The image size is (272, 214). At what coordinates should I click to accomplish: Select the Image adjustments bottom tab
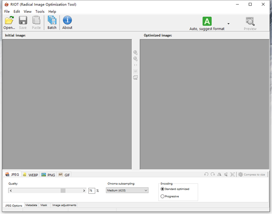click(x=64, y=205)
